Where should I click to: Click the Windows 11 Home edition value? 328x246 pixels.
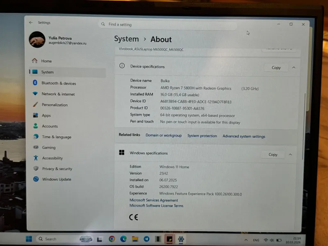click(x=174, y=167)
